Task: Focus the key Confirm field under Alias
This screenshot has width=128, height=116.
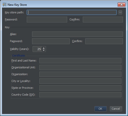Action: [104, 41]
